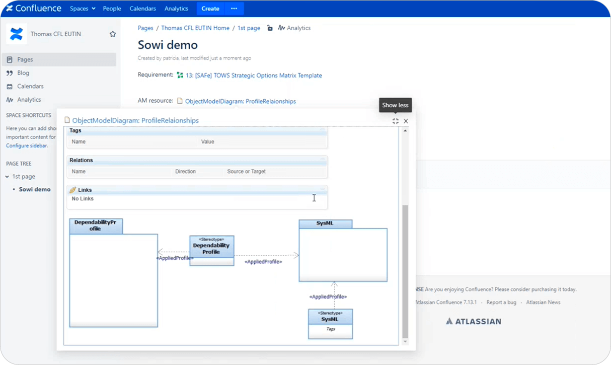Close the ObjectModelDiagram popup
This screenshot has height=365, width=611.
pyautogui.click(x=406, y=121)
